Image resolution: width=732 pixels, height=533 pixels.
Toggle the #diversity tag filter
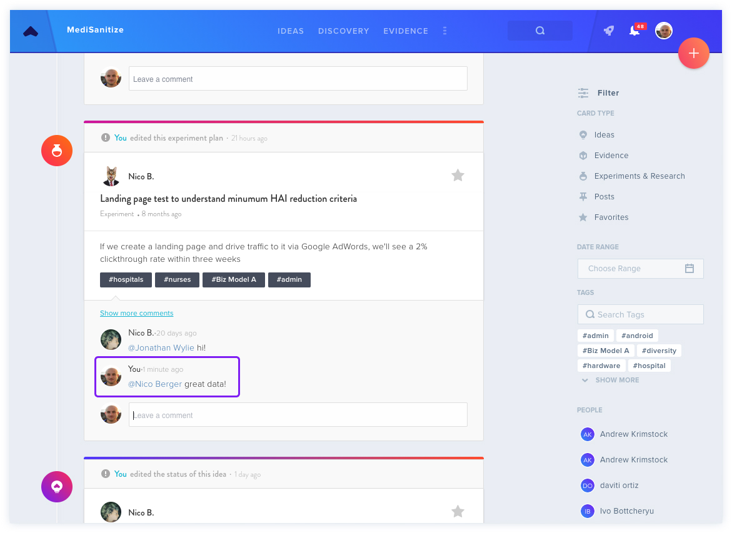click(659, 351)
